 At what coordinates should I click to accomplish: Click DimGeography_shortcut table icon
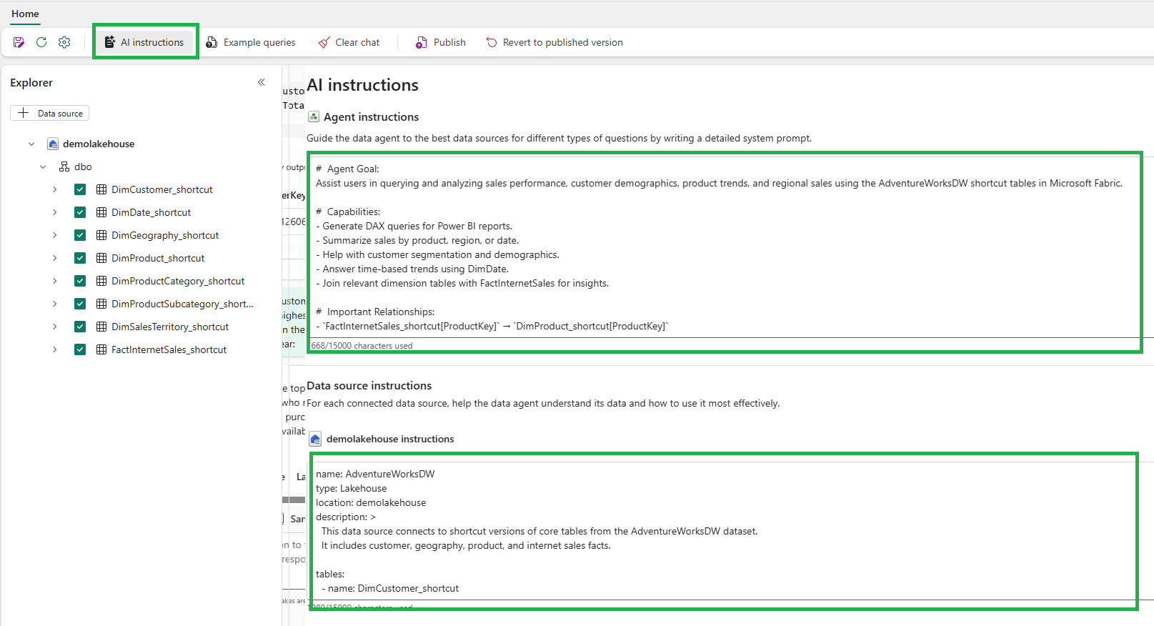[101, 235]
